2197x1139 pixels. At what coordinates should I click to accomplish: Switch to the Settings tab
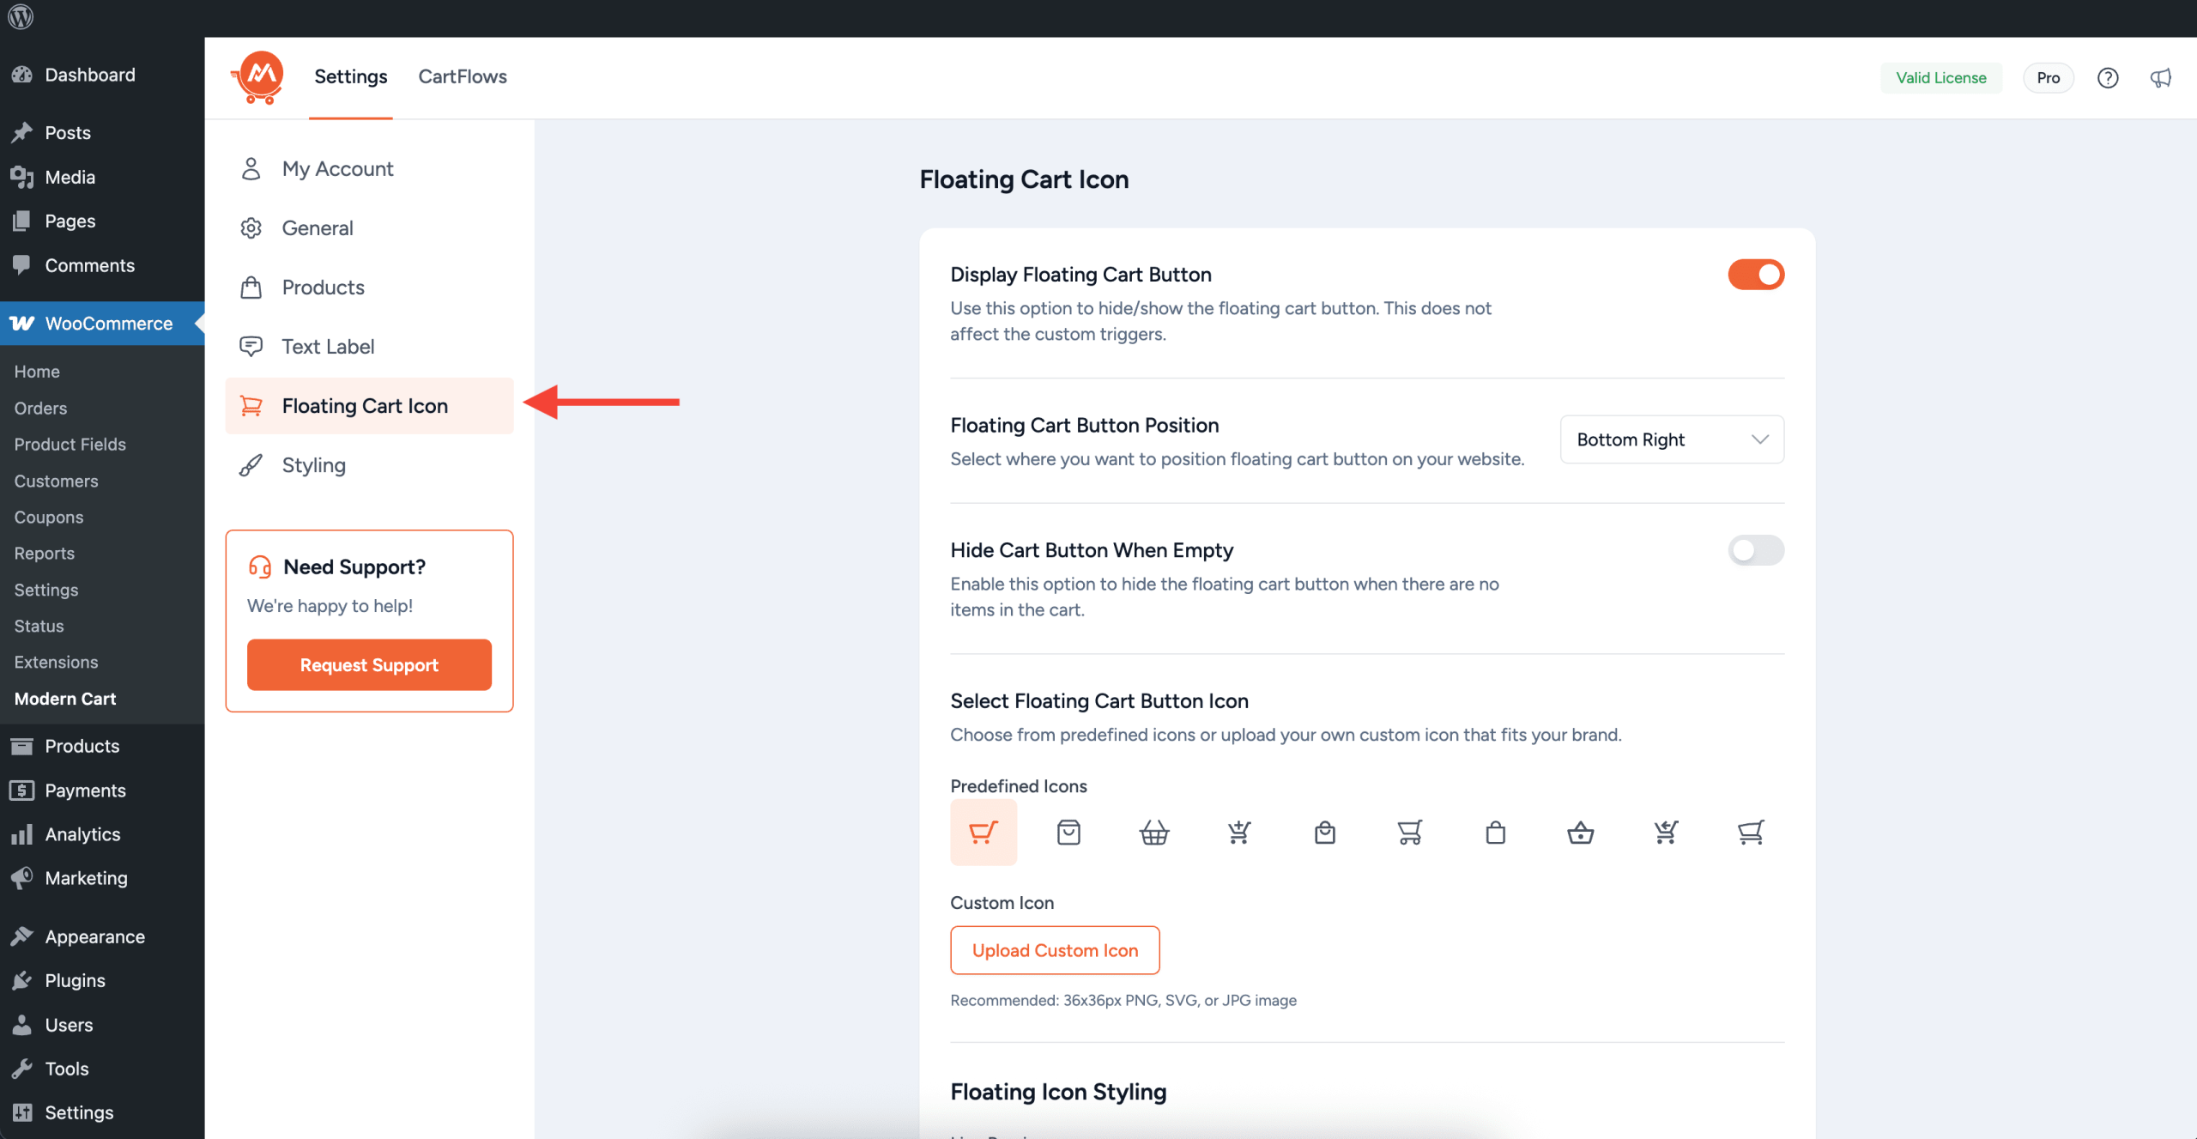tap(350, 76)
